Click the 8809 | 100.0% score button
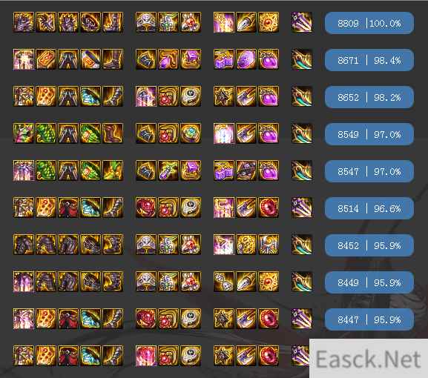The height and width of the screenshot is (378, 428). pos(369,23)
